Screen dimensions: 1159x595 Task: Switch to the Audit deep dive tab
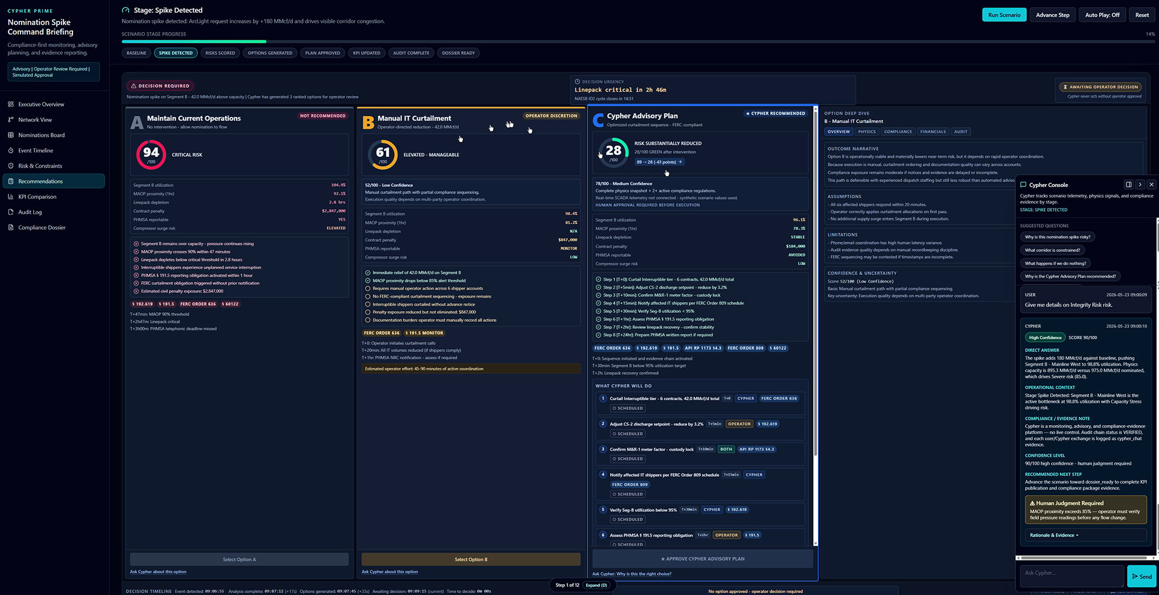coord(960,131)
